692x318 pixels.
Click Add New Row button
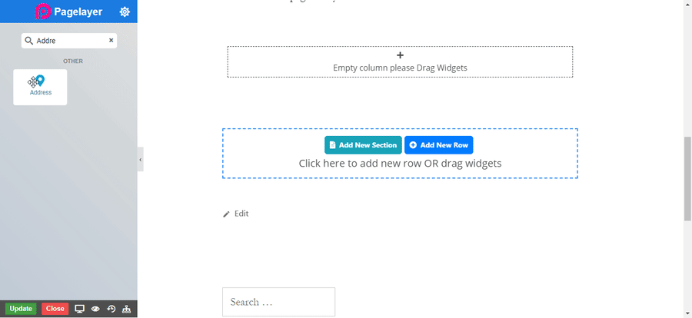(x=438, y=145)
